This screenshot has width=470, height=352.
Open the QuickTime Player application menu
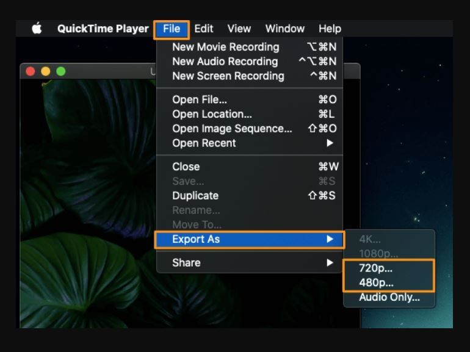tap(103, 29)
